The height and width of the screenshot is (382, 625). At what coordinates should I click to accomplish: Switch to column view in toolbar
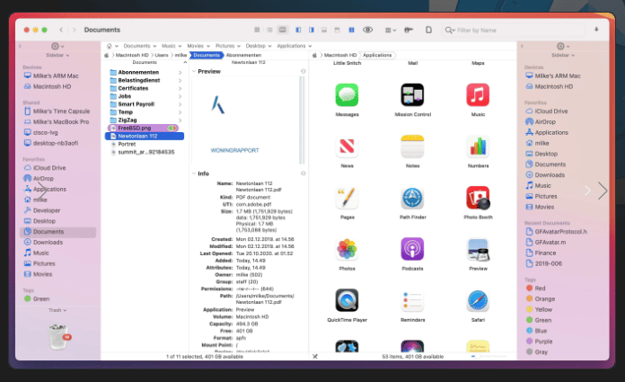(x=283, y=30)
